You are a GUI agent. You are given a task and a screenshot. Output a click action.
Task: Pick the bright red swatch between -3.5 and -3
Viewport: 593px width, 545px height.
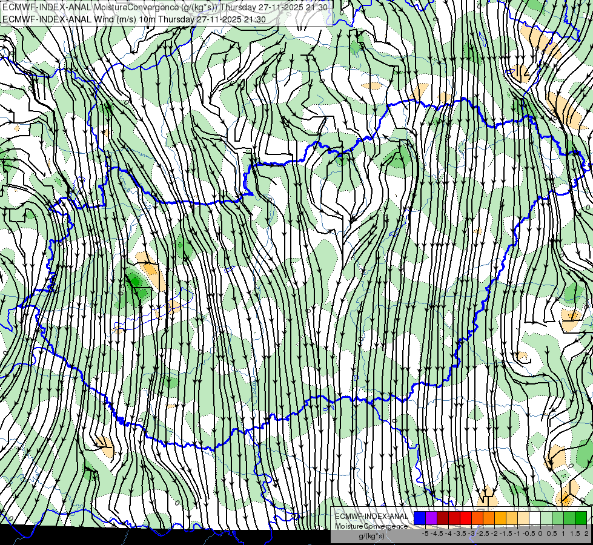coord(466,518)
